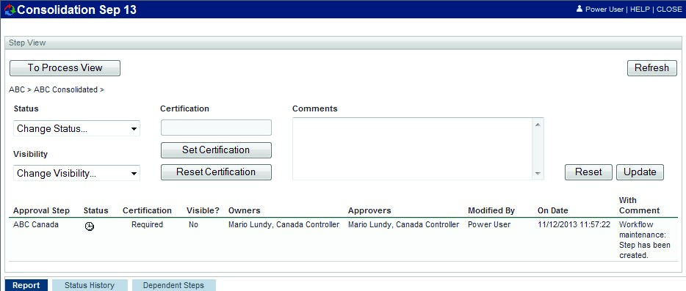Image resolution: width=686 pixels, height=291 pixels.
Task: Click the clock status icon for ABC Canada
Action: (90, 226)
